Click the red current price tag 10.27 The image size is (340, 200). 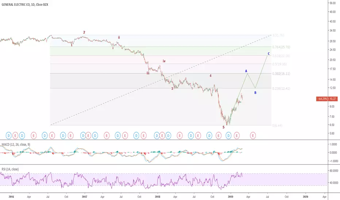(327, 99)
